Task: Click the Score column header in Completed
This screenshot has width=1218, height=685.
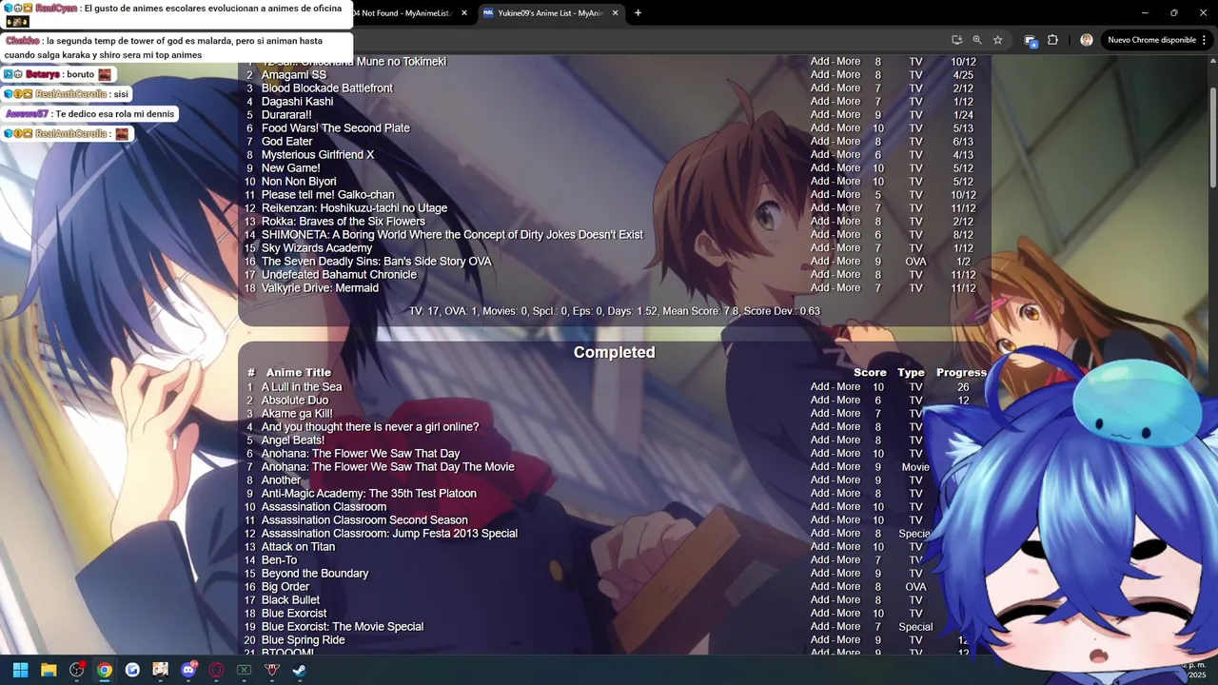Action: click(870, 373)
